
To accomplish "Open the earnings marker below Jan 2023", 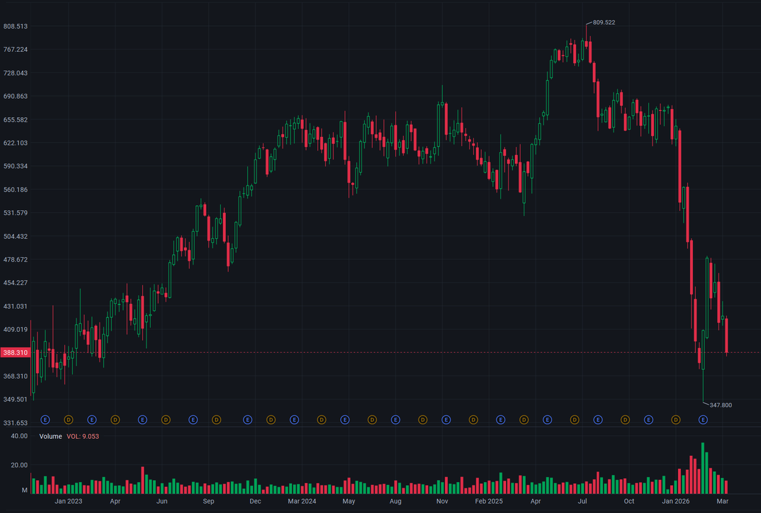I will click(x=92, y=420).
